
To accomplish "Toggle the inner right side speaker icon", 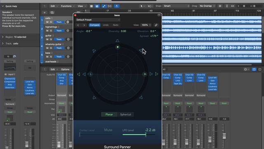I will (x=151, y=74).
